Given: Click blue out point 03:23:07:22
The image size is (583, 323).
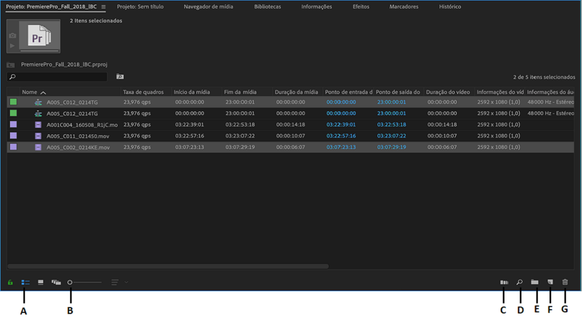Looking at the screenshot, I should click(391, 136).
